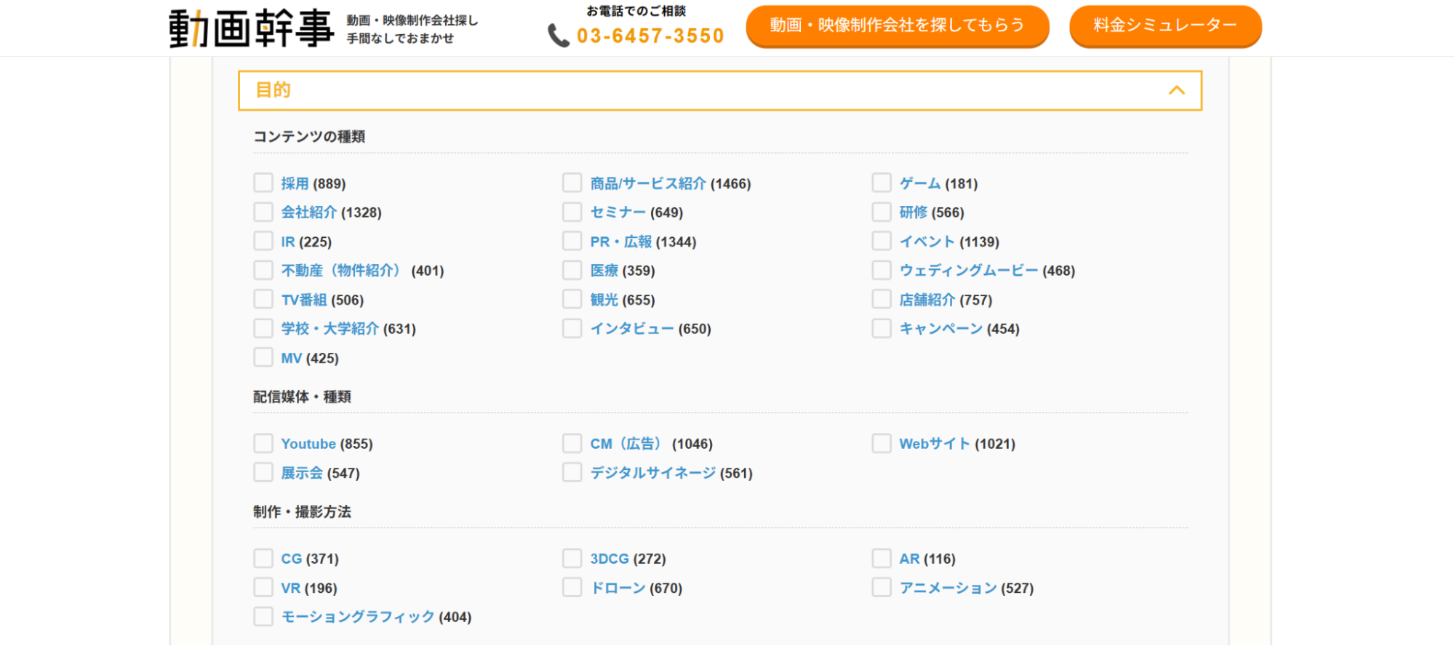Toggle the アニメーション checkbox
Image resolution: width=1454 pixels, height=646 pixels.
click(x=882, y=587)
